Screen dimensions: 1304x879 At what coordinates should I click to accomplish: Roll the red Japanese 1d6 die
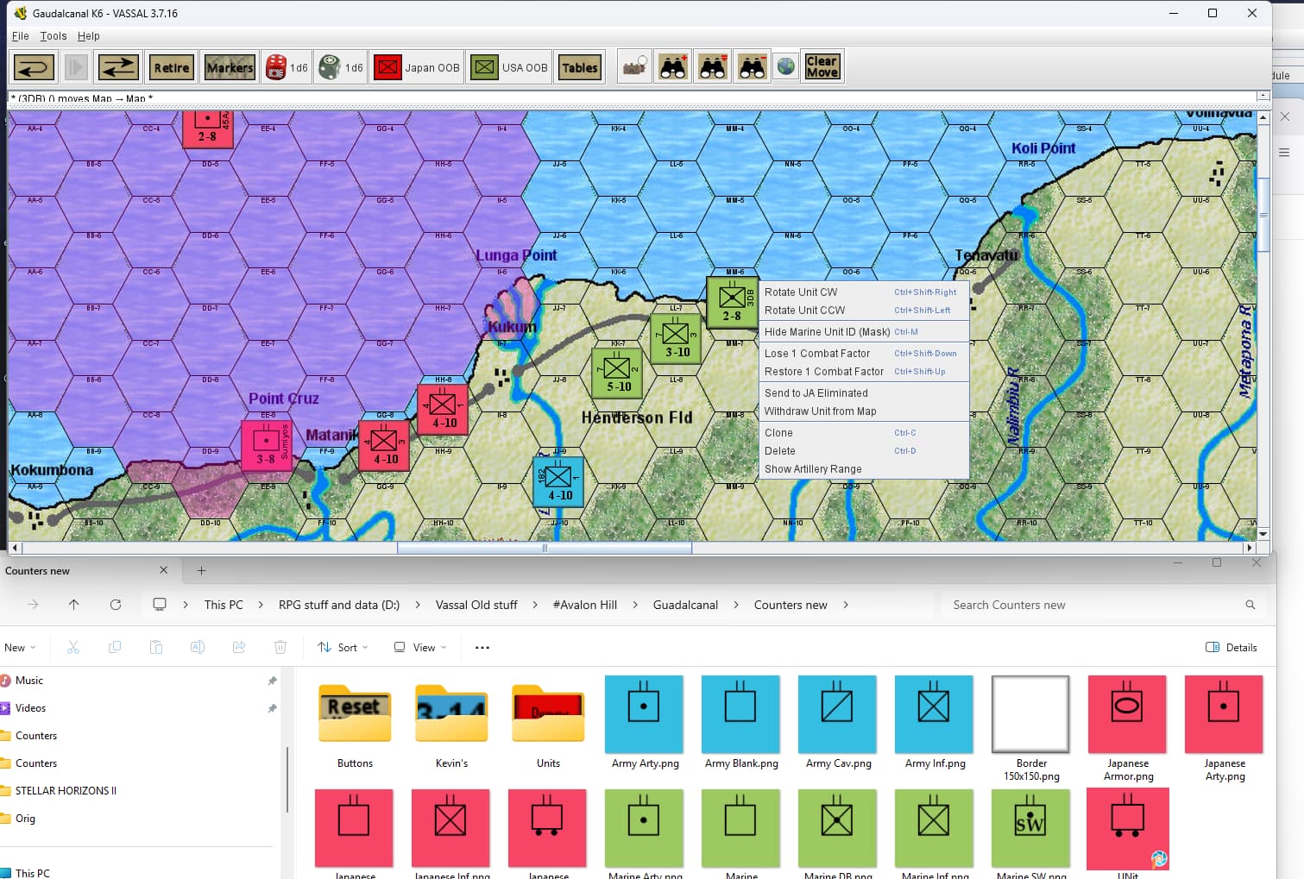(x=287, y=67)
